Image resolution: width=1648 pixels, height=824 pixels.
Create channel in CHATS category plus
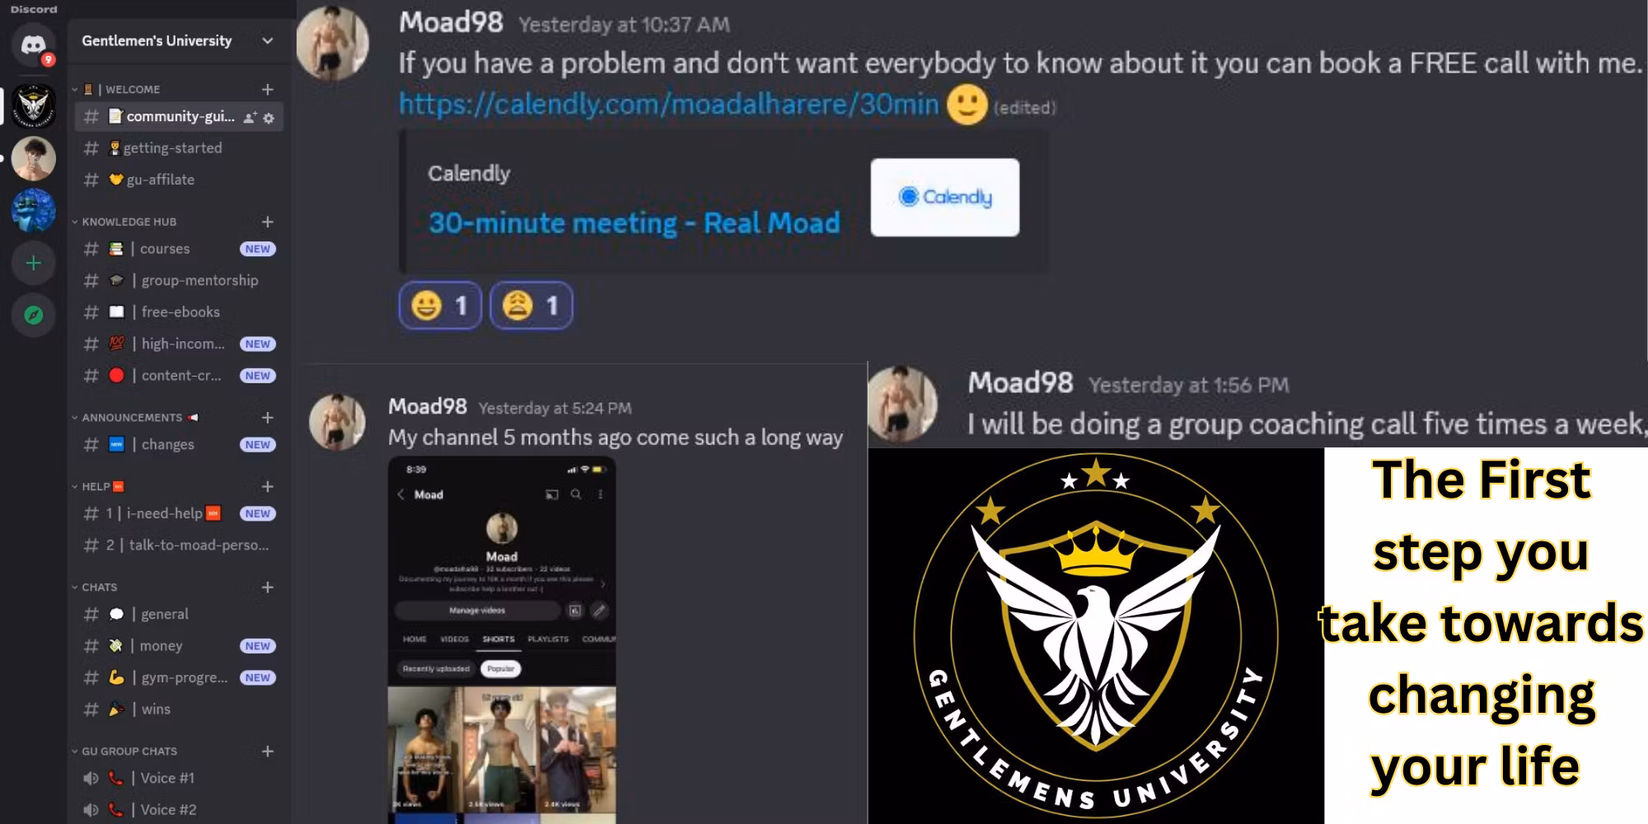(x=268, y=587)
